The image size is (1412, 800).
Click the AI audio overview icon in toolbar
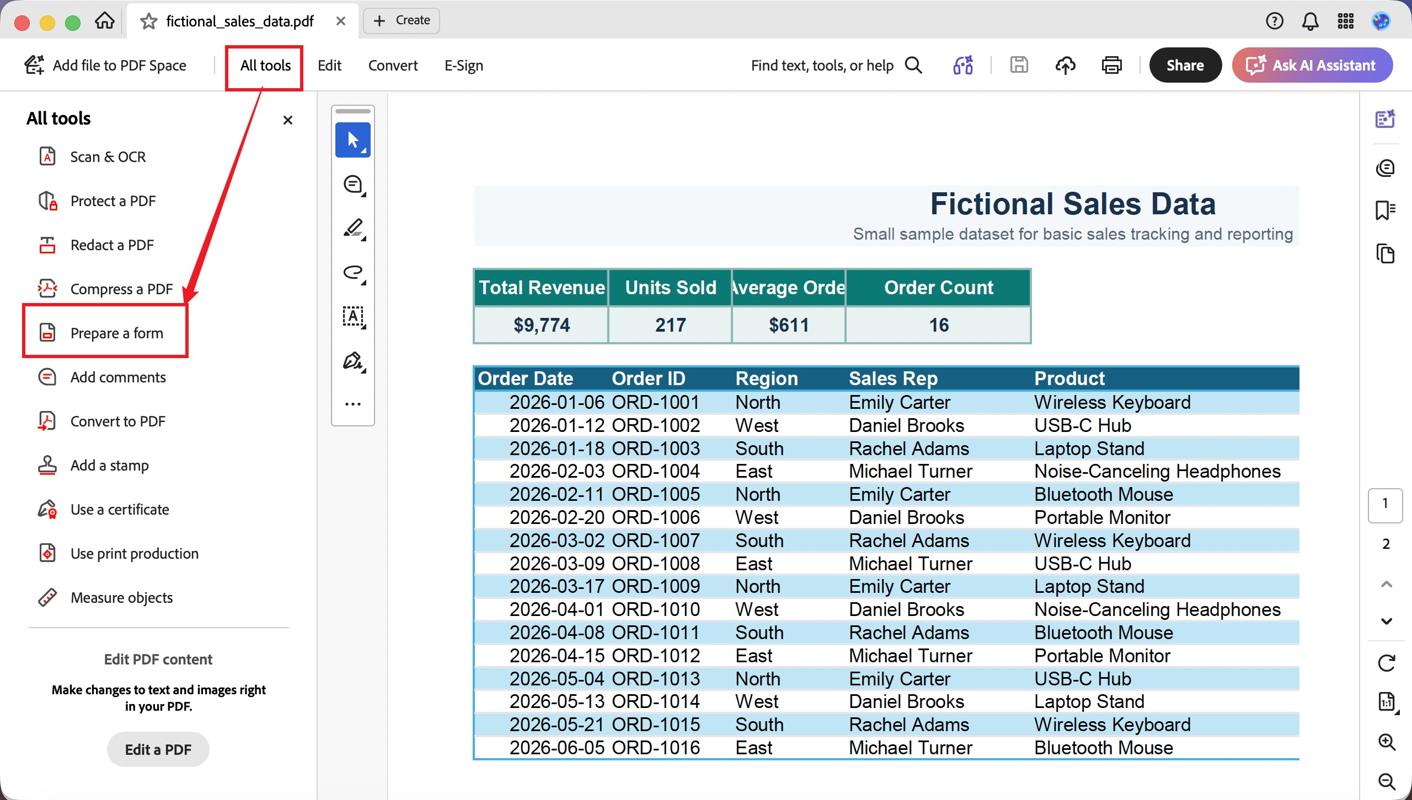pyautogui.click(x=963, y=65)
